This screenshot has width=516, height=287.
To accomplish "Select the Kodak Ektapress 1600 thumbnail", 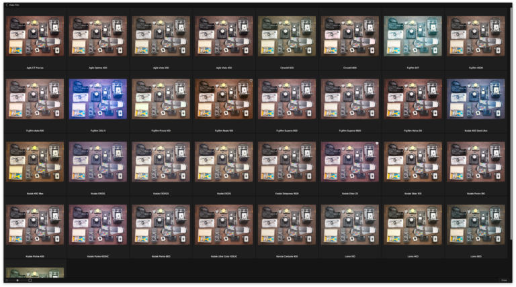I will (287, 162).
